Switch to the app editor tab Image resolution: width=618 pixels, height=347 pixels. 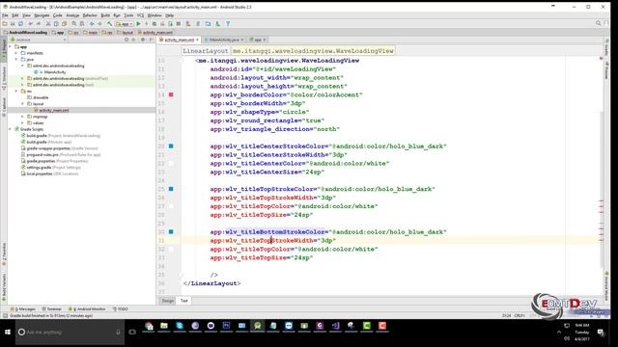[257, 40]
